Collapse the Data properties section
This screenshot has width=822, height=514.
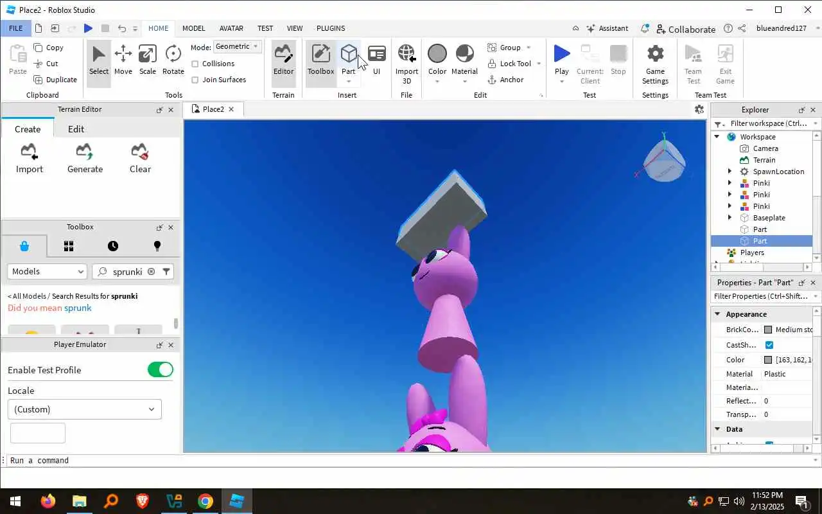pos(717,429)
